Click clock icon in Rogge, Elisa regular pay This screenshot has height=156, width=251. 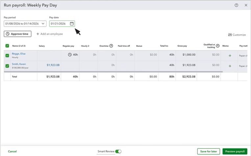[x=70, y=55]
